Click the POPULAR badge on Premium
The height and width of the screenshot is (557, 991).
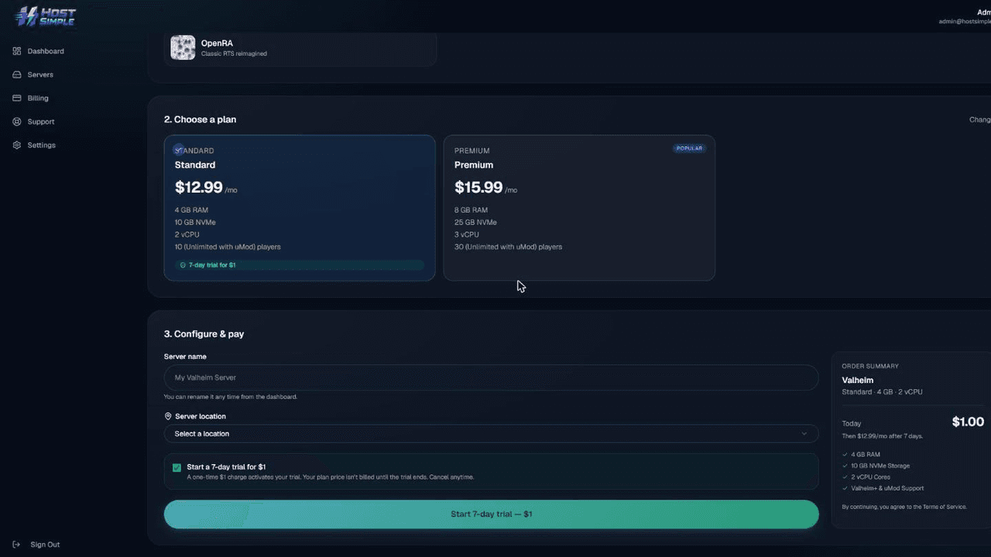point(689,149)
